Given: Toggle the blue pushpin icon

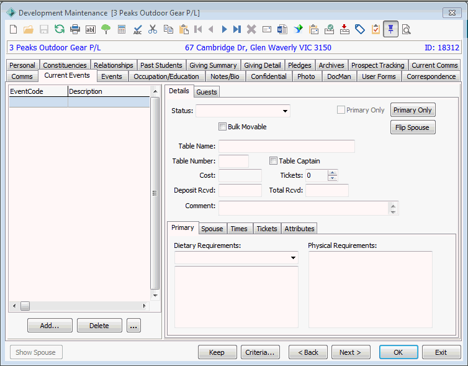Looking at the screenshot, I should [390, 29].
